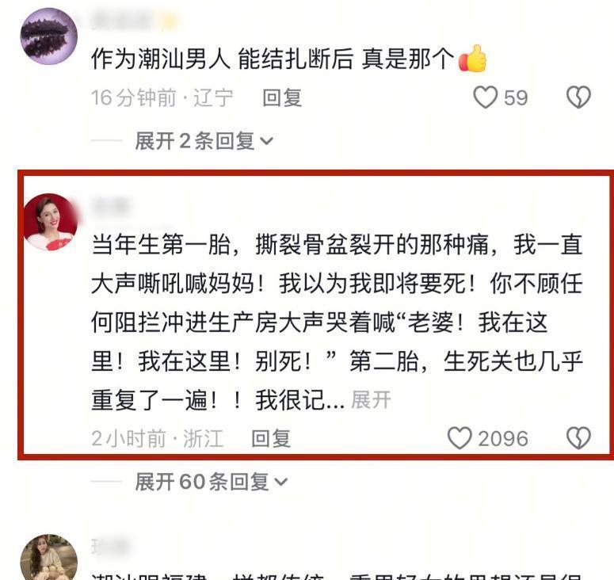
Task: Dislike the 潮汕男人 comment via broken heart
Action: coord(578,97)
